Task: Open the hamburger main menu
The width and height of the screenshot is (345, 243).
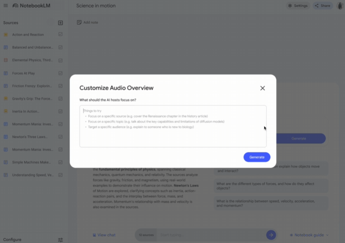Action: coord(5,5)
